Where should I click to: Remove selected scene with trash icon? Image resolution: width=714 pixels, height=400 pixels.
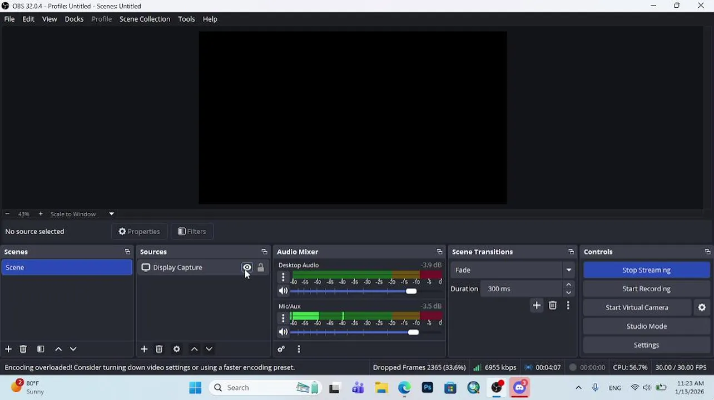23,349
